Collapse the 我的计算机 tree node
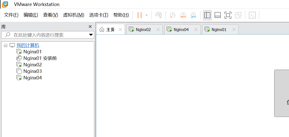 (x=6, y=45)
